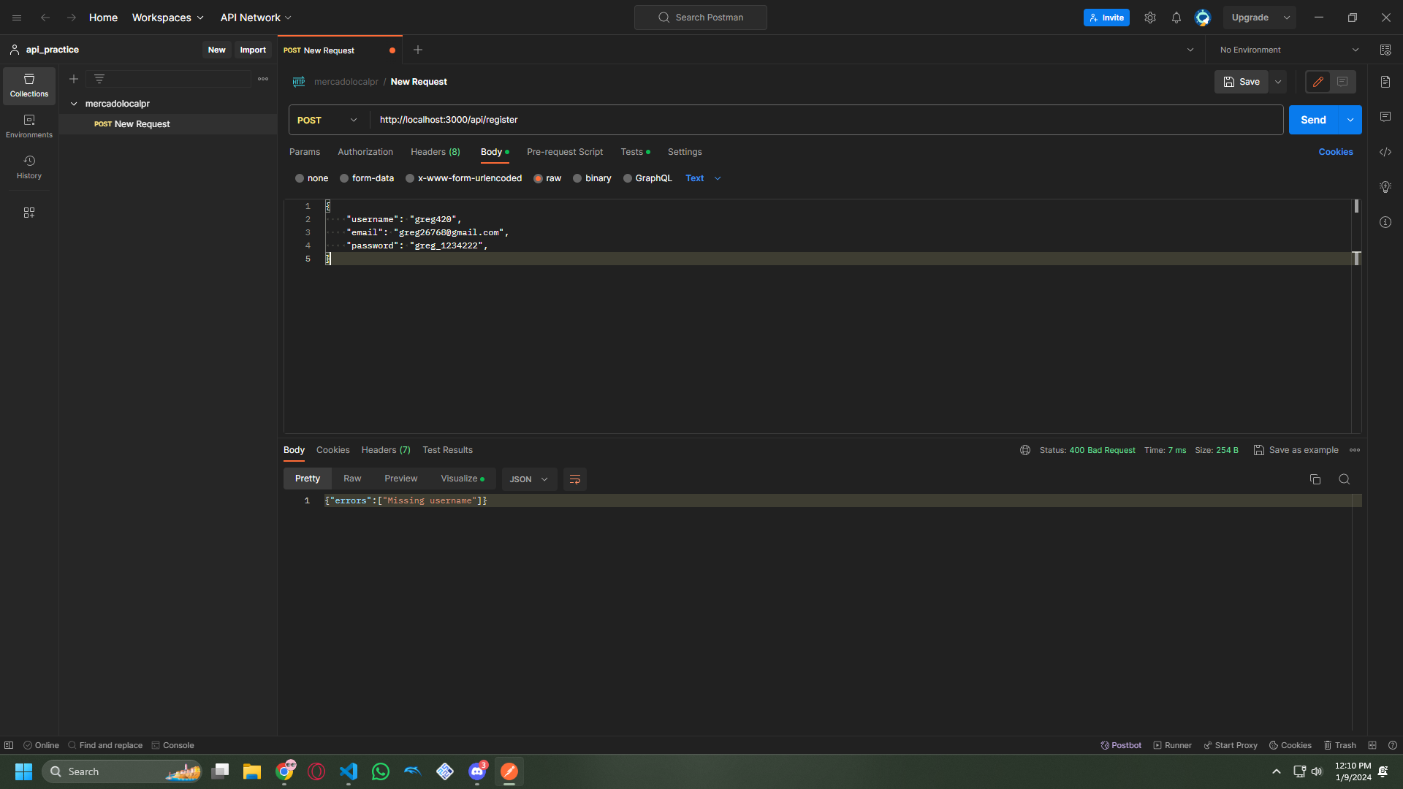Open the Code snippet panel
This screenshot has width=1403, height=789.
pos(1385,152)
